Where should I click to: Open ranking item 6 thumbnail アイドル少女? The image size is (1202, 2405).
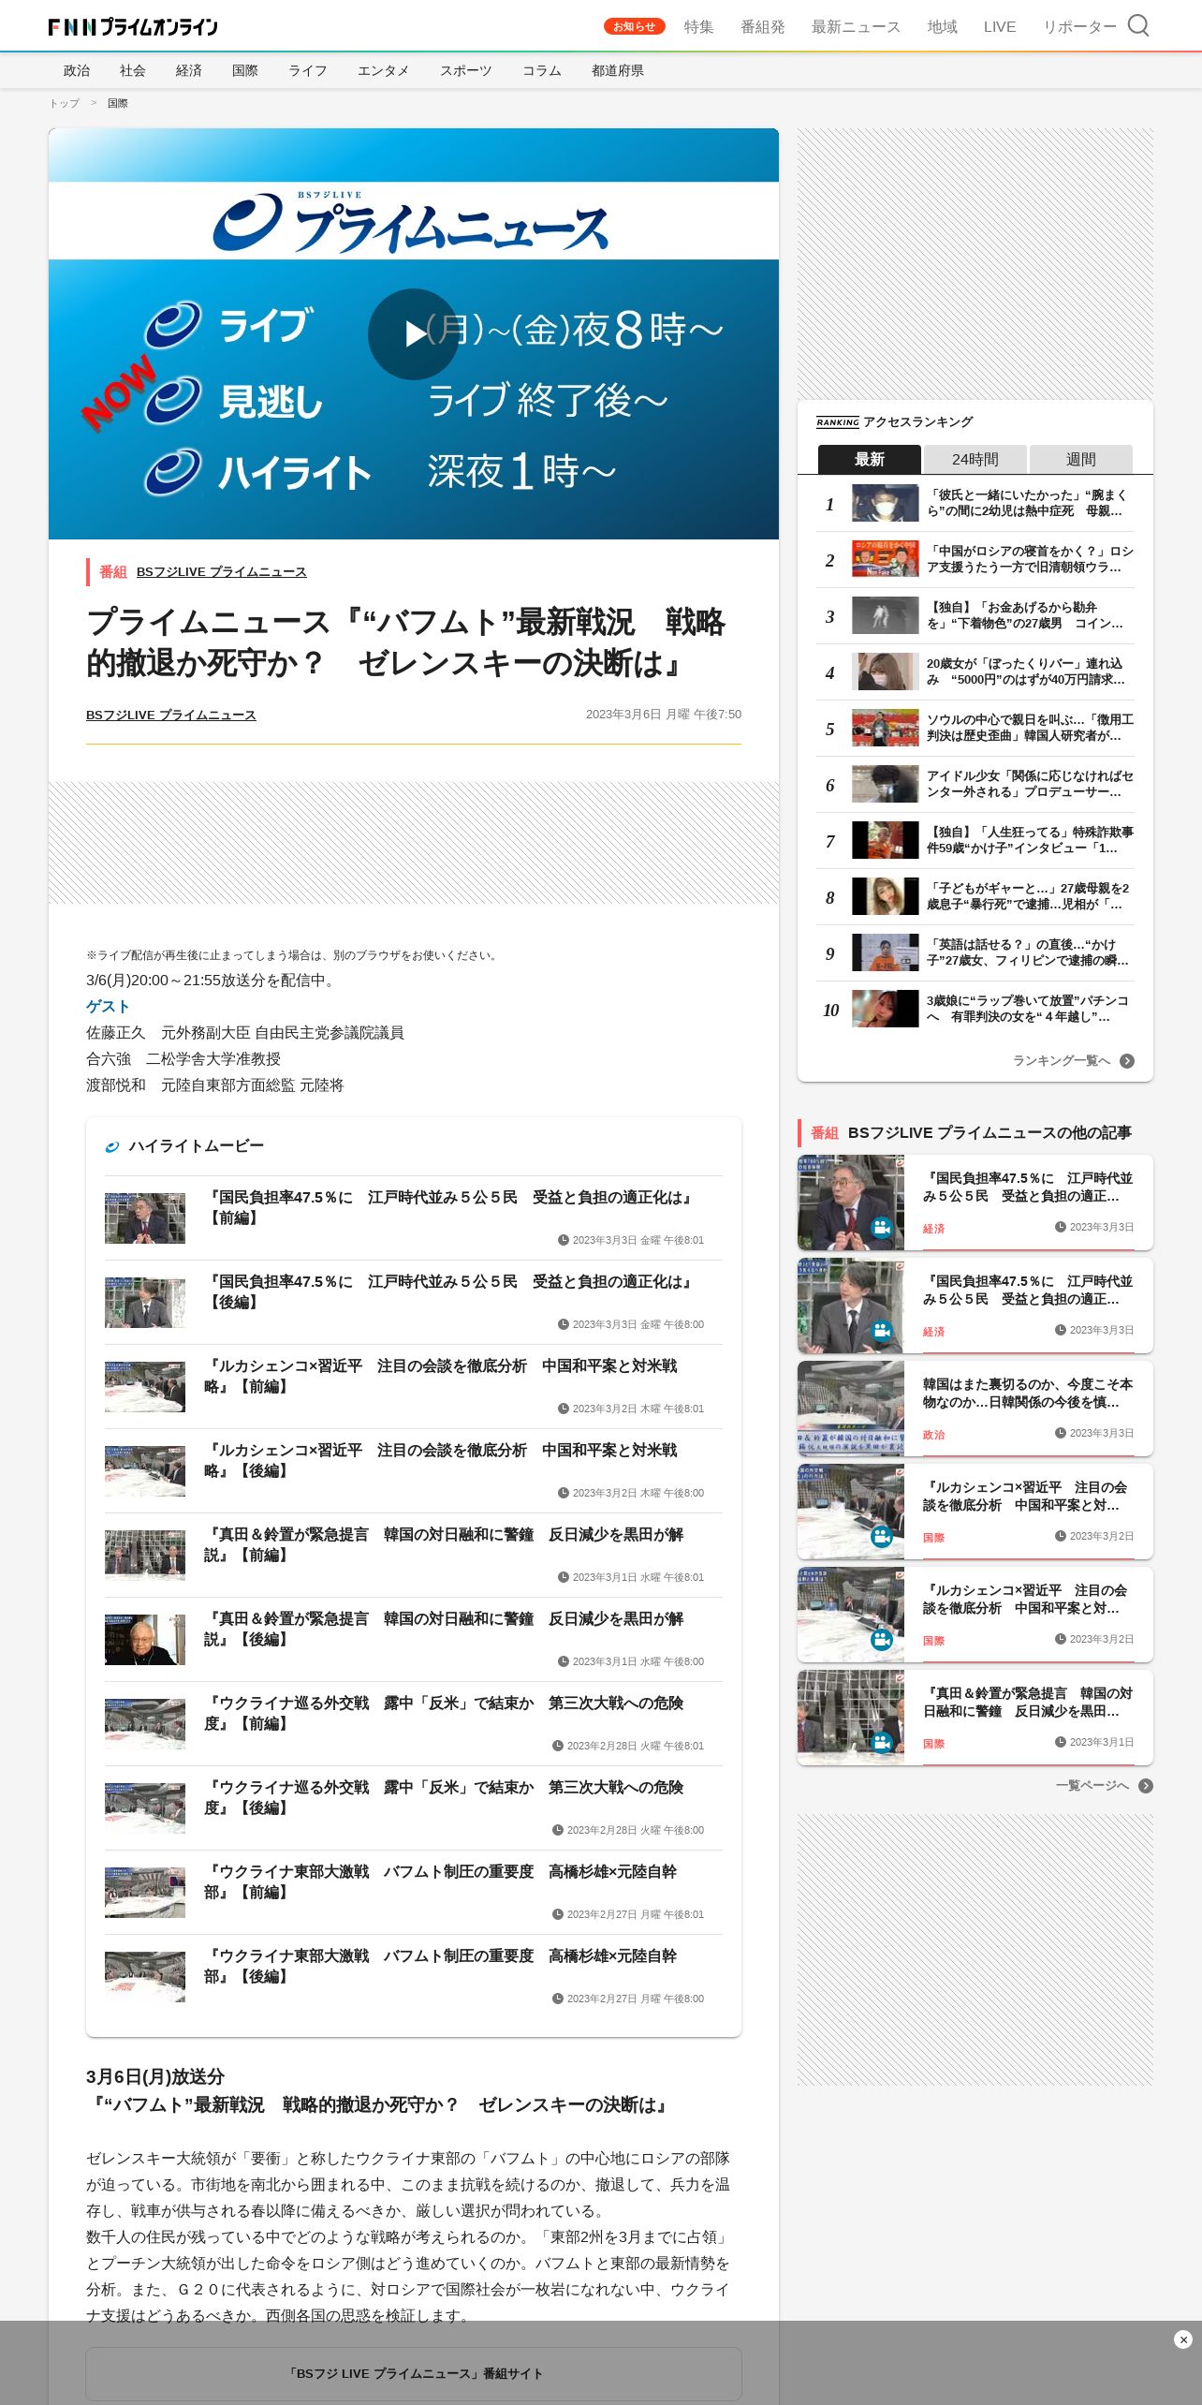point(885,784)
